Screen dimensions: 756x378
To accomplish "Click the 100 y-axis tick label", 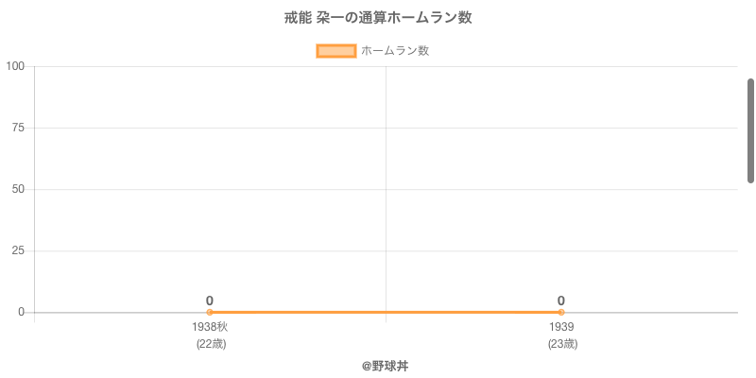I will 16,66.
